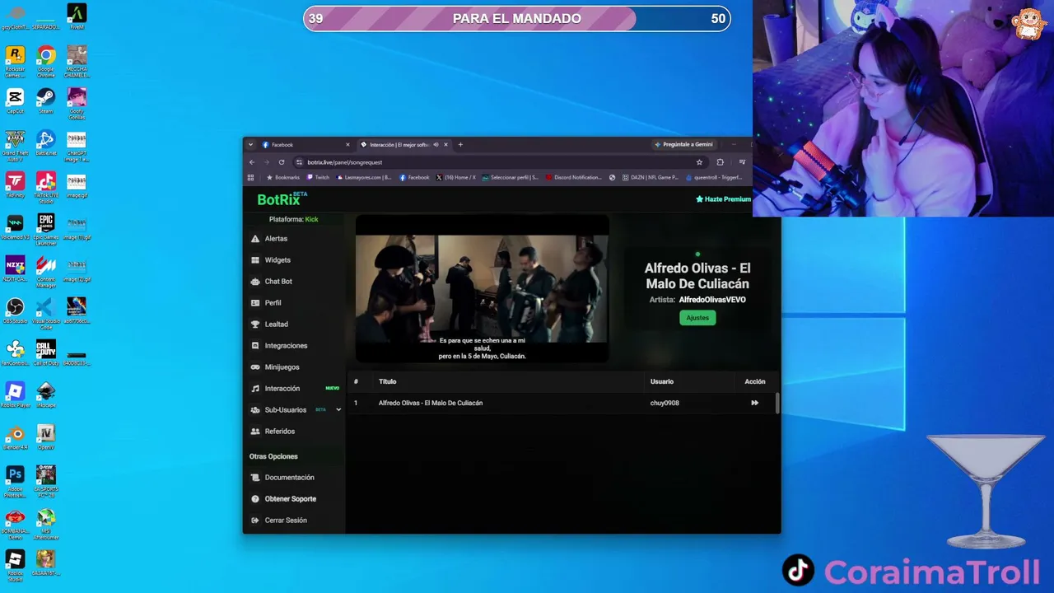Open a new browser tab
The width and height of the screenshot is (1054, 593).
tap(460, 145)
